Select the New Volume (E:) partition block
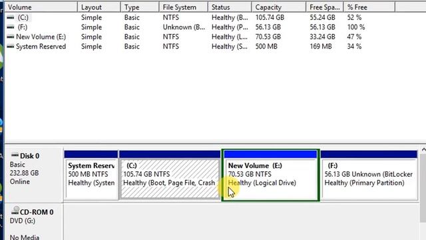Image resolution: width=426 pixels, height=240 pixels. (271, 175)
